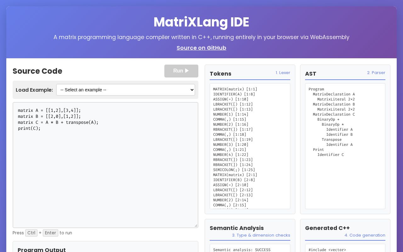Click the 'Program' root AST node

pos(316,89)
